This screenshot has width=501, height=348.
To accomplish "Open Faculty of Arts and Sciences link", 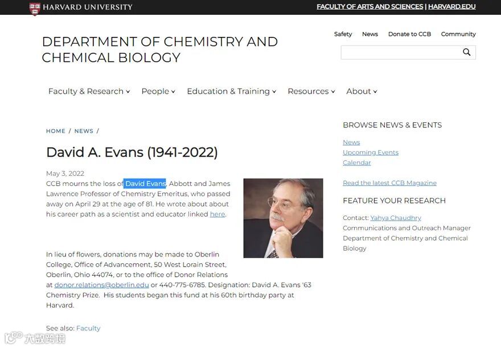I will pyautogui.click(x=369, y=7).
